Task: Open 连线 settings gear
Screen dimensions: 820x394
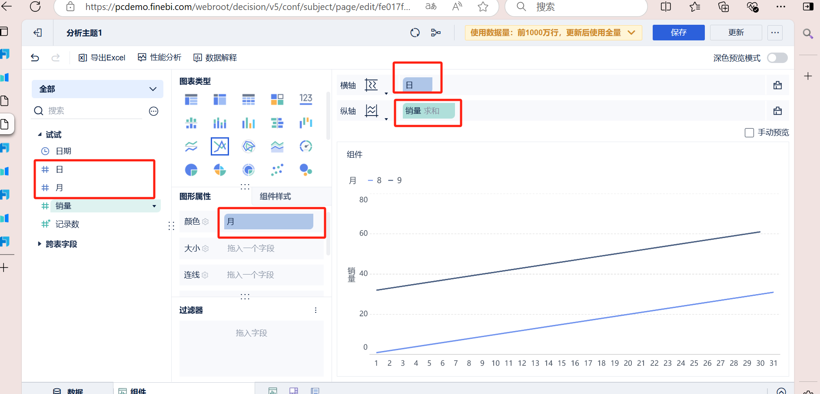Action: click(x=205, y=275)
